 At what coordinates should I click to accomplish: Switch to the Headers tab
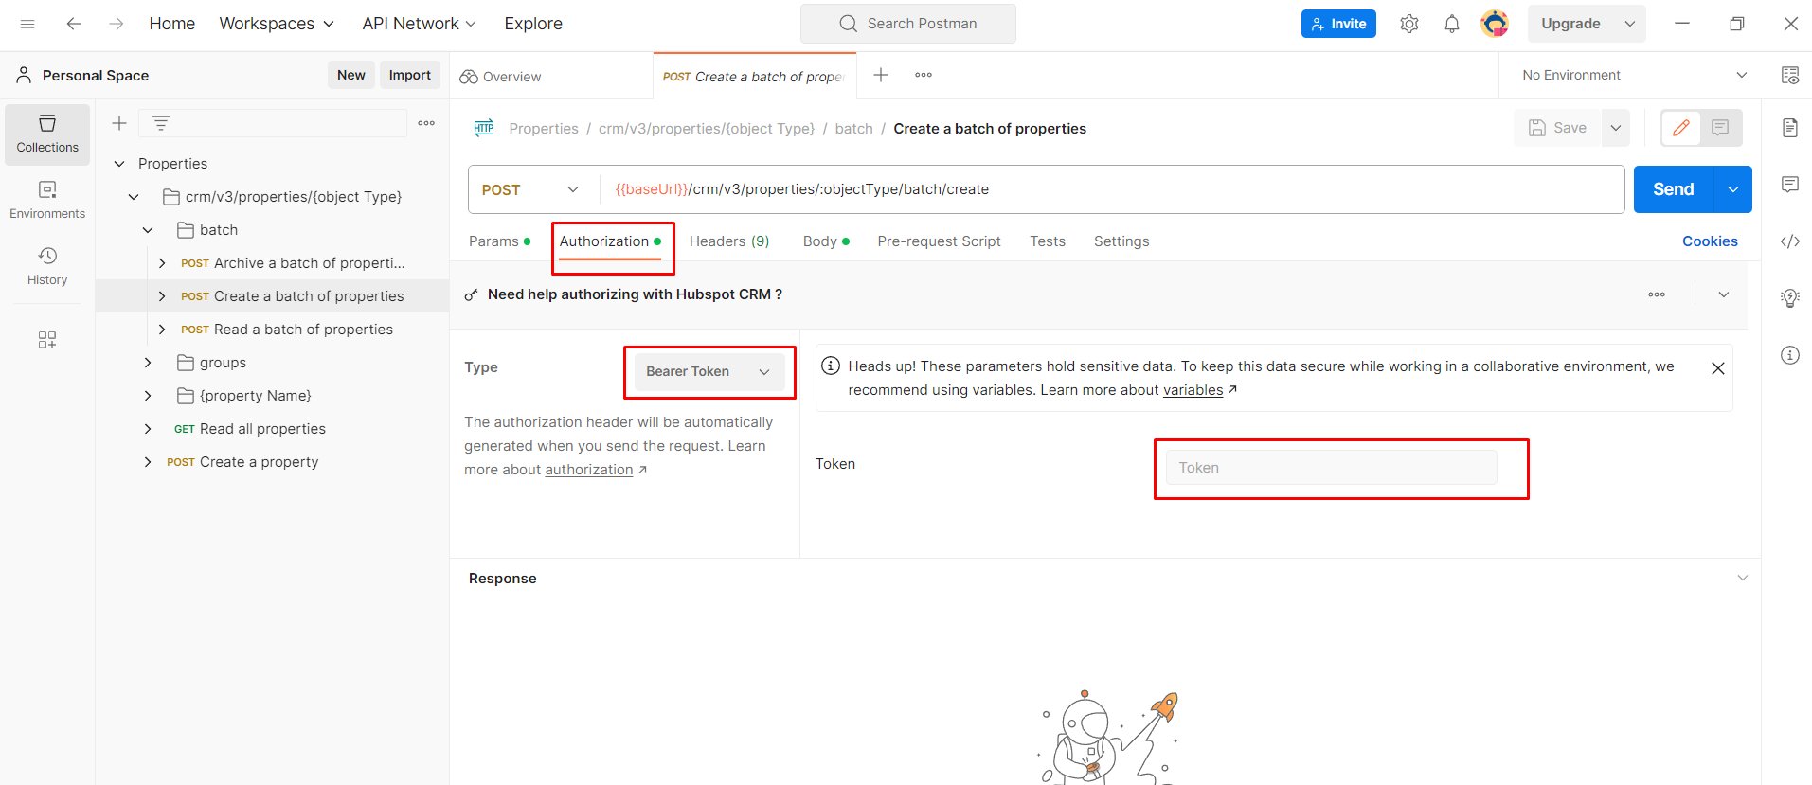tap(728, 241)
